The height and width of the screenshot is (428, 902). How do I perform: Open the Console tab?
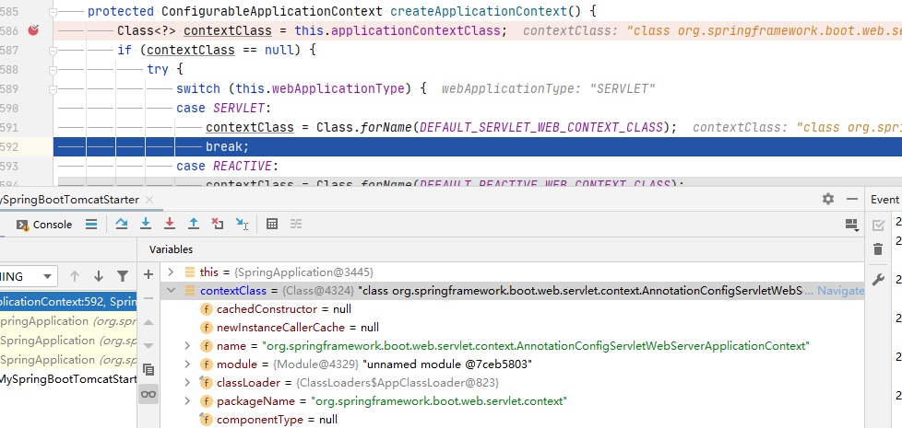[45, 225]
